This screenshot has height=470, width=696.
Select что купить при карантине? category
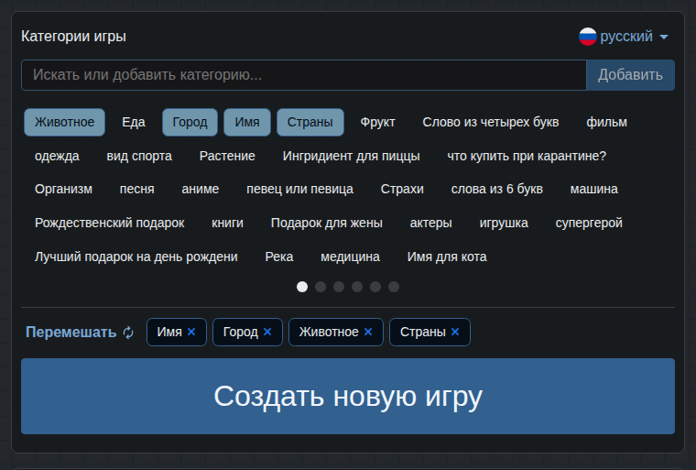click(527, 156)
